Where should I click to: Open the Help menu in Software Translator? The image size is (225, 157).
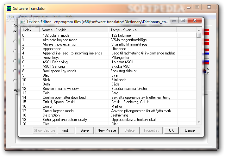[x=69, y=16]
